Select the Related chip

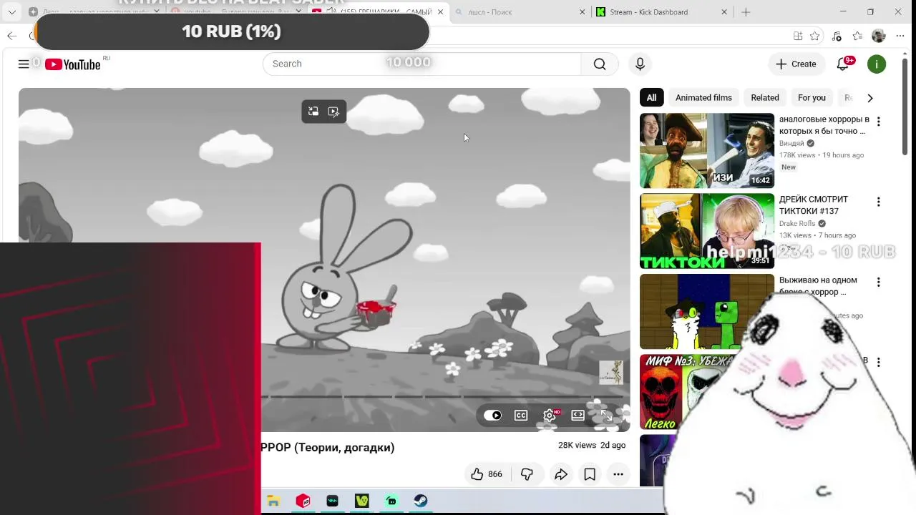765,98
